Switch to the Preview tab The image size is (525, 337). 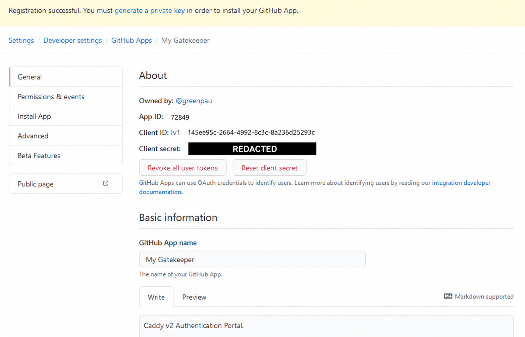click(194, 297)
